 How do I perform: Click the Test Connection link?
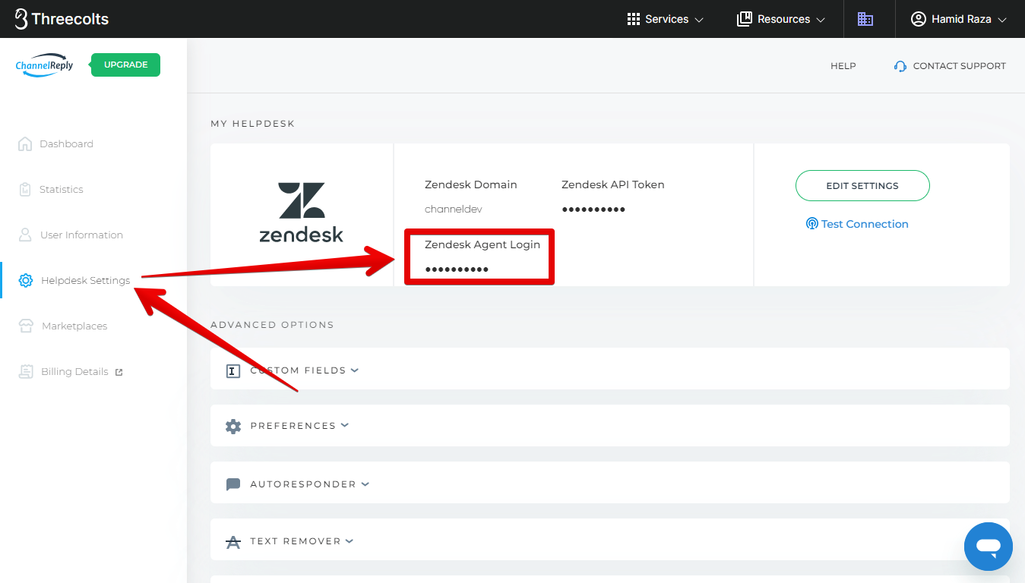(x=865, y=224)
